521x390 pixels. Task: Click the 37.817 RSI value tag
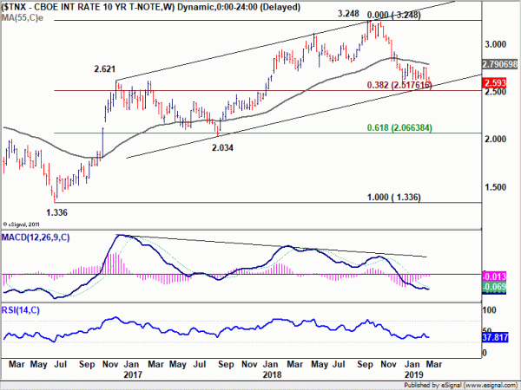pyautogui.click(x=495, y=338)
